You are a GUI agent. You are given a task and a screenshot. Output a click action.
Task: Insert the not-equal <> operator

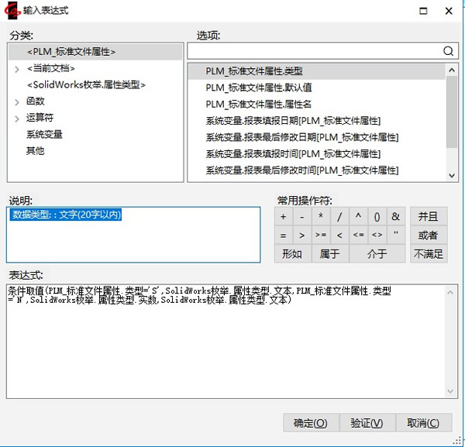pyautogui.click(x=377, y=236)
